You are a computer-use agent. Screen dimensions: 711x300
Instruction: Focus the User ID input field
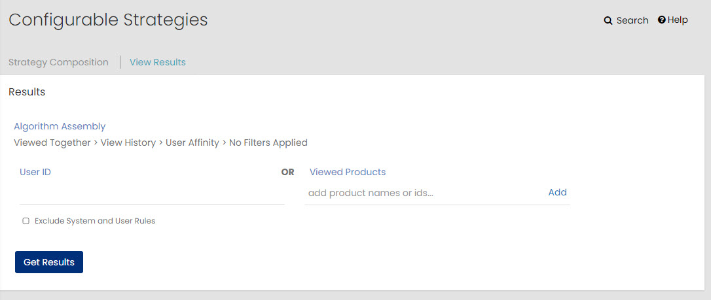click(152, 194)
